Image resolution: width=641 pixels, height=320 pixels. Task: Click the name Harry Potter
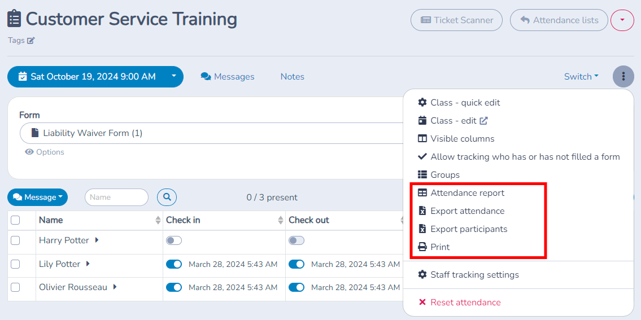tap(64, 240)
